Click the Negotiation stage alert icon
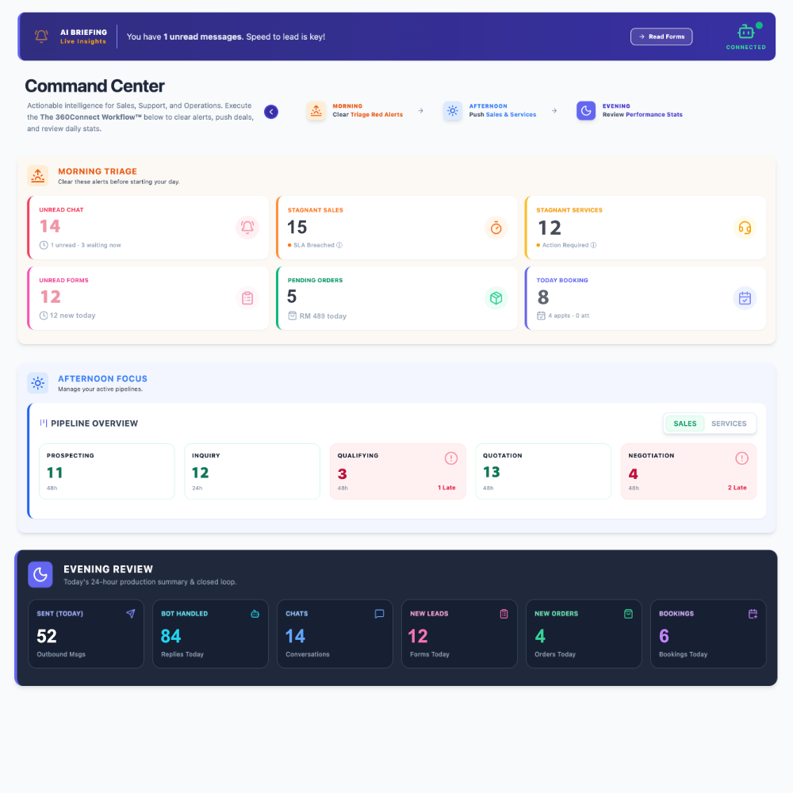 click(741, 458)
